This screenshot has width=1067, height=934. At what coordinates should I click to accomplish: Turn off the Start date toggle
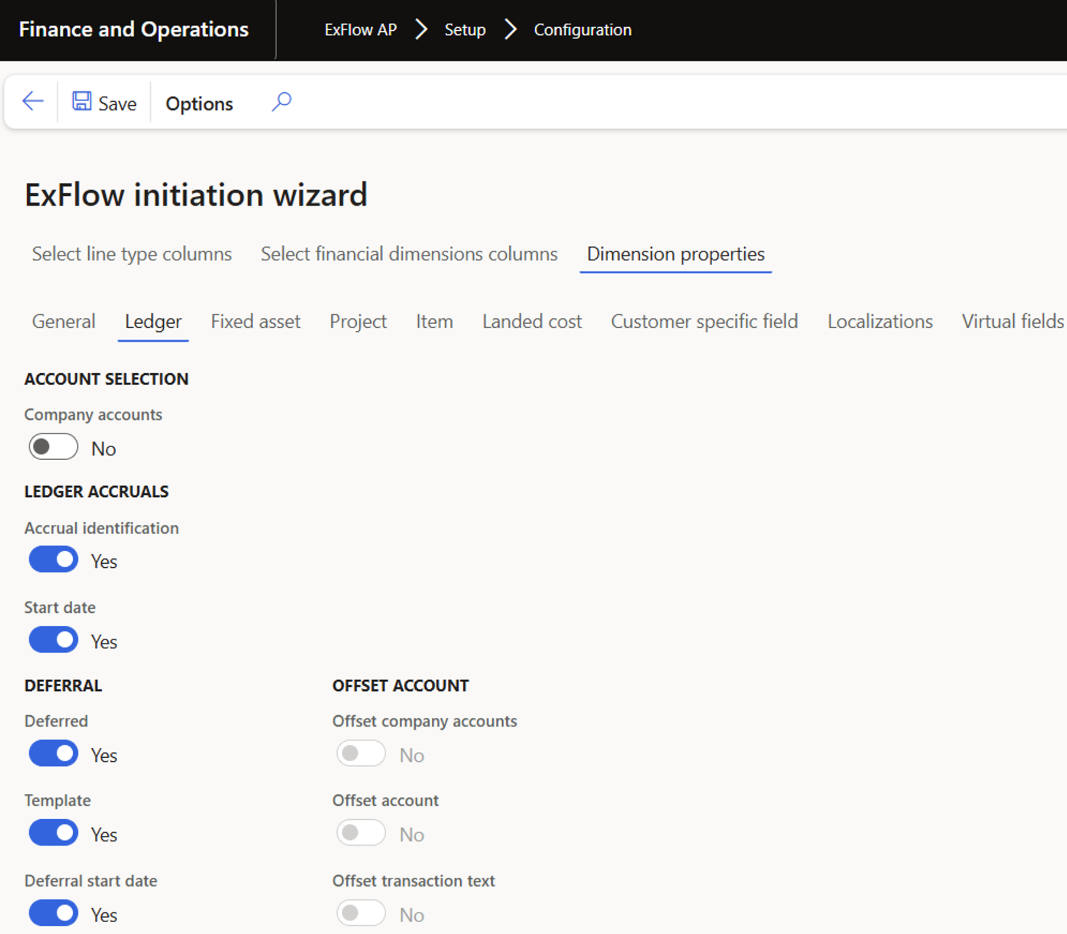[x=53, y=640]
